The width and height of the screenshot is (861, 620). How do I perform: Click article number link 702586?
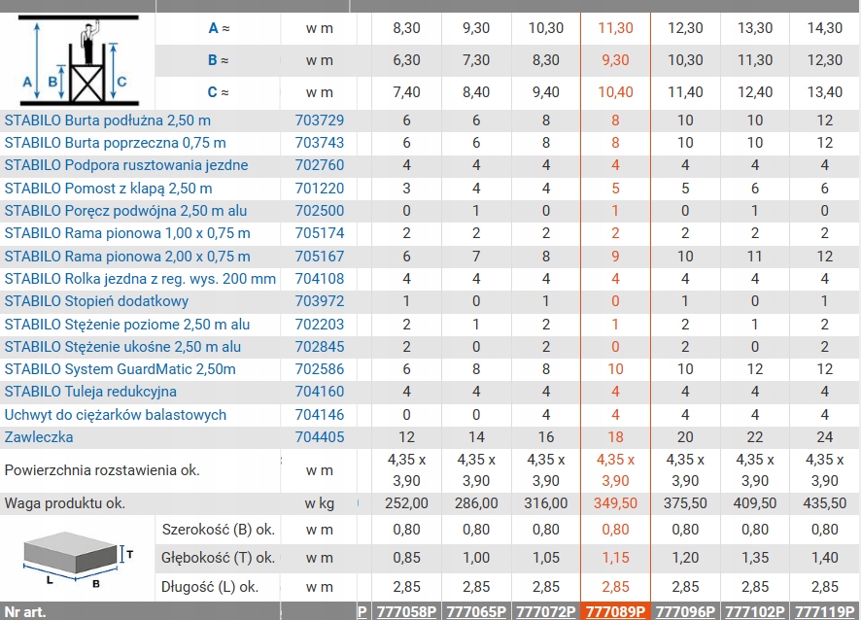320,369
